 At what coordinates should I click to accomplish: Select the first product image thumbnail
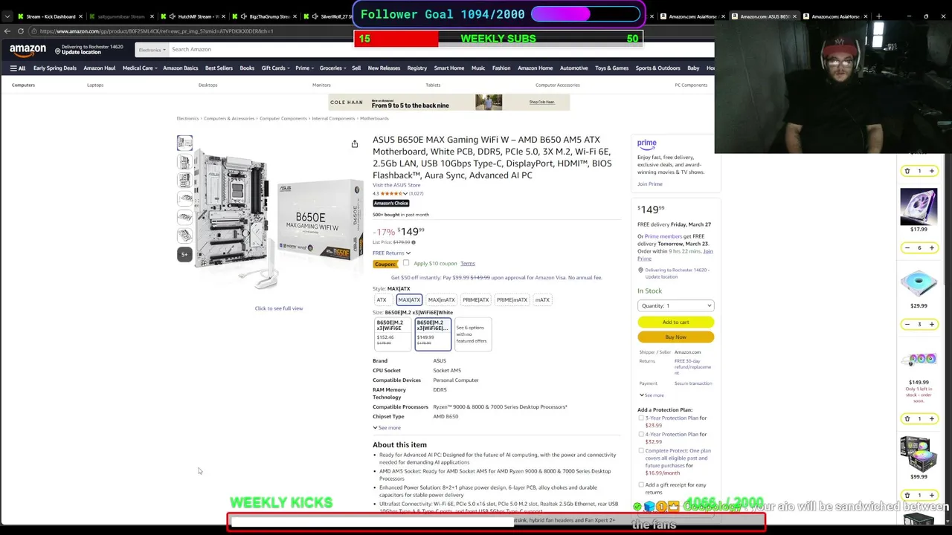point(184,143)
